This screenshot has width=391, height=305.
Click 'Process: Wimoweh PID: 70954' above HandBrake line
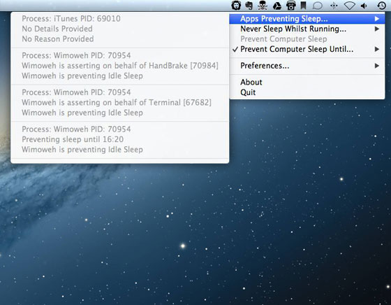tap(76, 55)
